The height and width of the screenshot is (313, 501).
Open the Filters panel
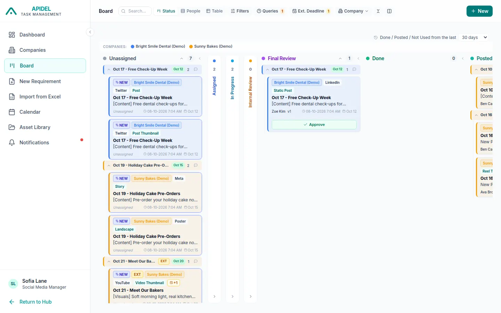[x=240, y=11]
